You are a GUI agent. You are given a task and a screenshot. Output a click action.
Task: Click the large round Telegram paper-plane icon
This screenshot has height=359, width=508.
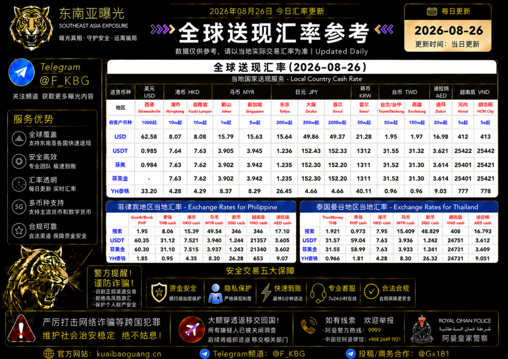(22, 72)
